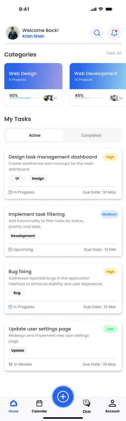Tap Web Design team member avatars
The image size is (126, 421).
click(50, 98)
